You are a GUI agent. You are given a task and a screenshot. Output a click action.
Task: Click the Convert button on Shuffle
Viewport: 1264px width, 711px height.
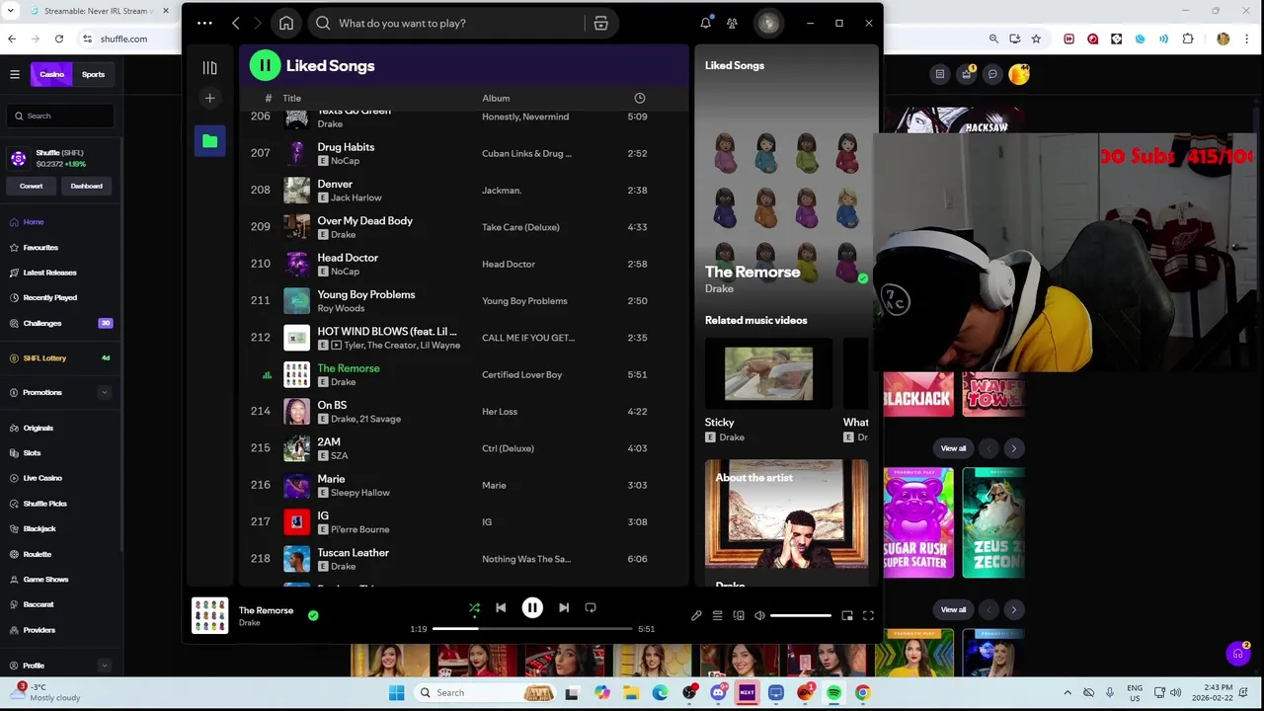31,186
